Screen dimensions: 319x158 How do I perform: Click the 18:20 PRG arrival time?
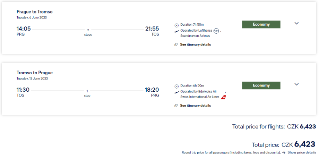click(152, 90)
